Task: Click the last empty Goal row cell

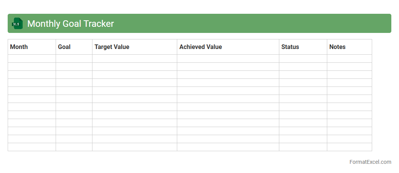Action: coord(74,147)
